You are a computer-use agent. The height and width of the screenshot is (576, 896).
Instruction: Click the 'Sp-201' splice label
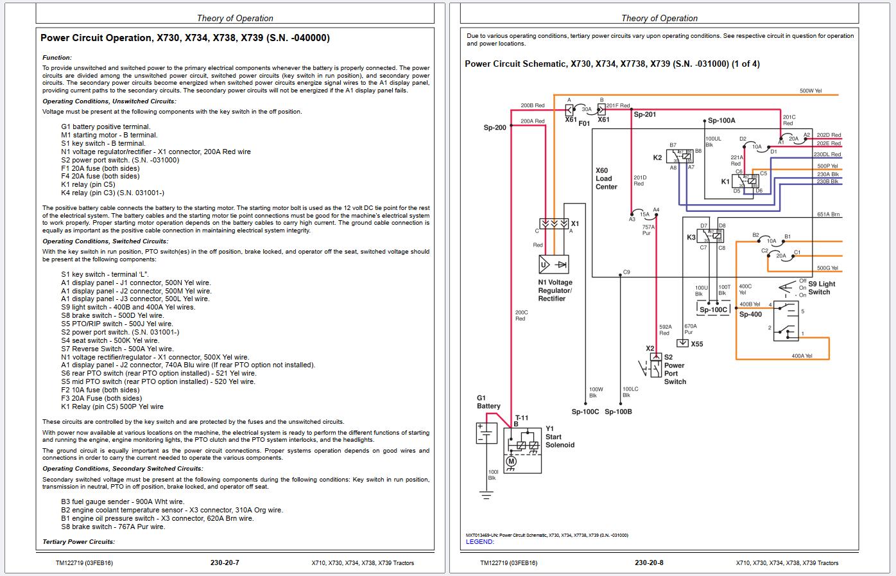click(x=645, y=115)
